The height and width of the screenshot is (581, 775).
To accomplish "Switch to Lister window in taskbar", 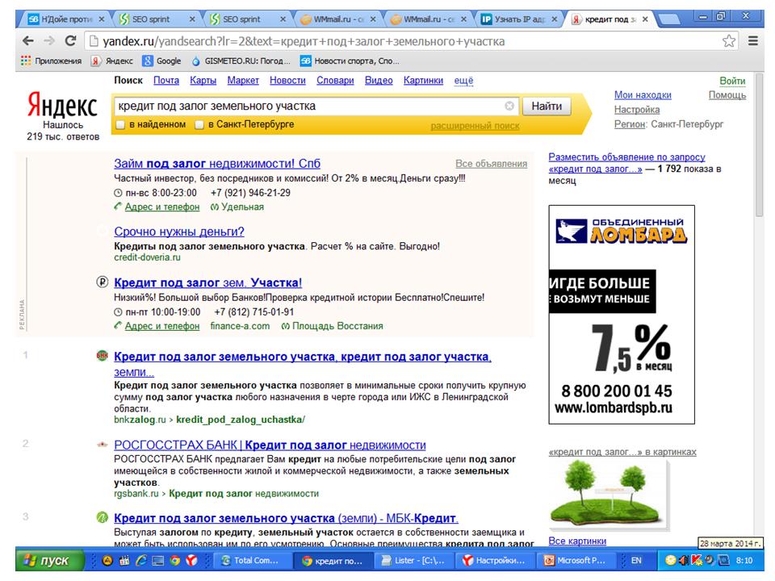I will click(415, 561).
